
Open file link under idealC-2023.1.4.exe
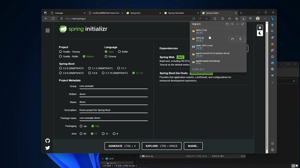199,48
